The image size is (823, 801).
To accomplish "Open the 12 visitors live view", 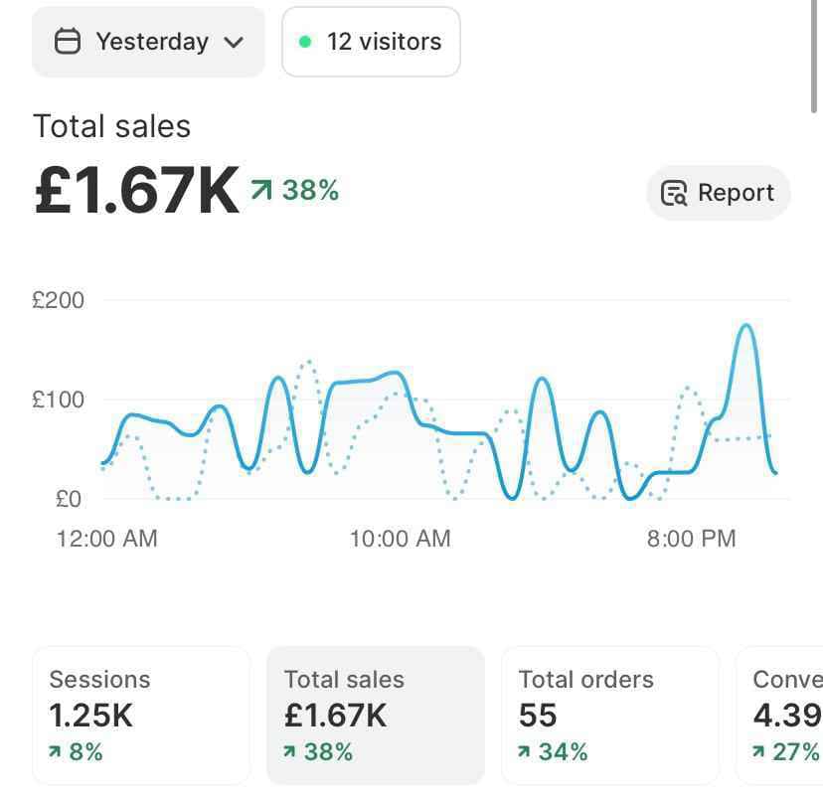I will 371,42.
